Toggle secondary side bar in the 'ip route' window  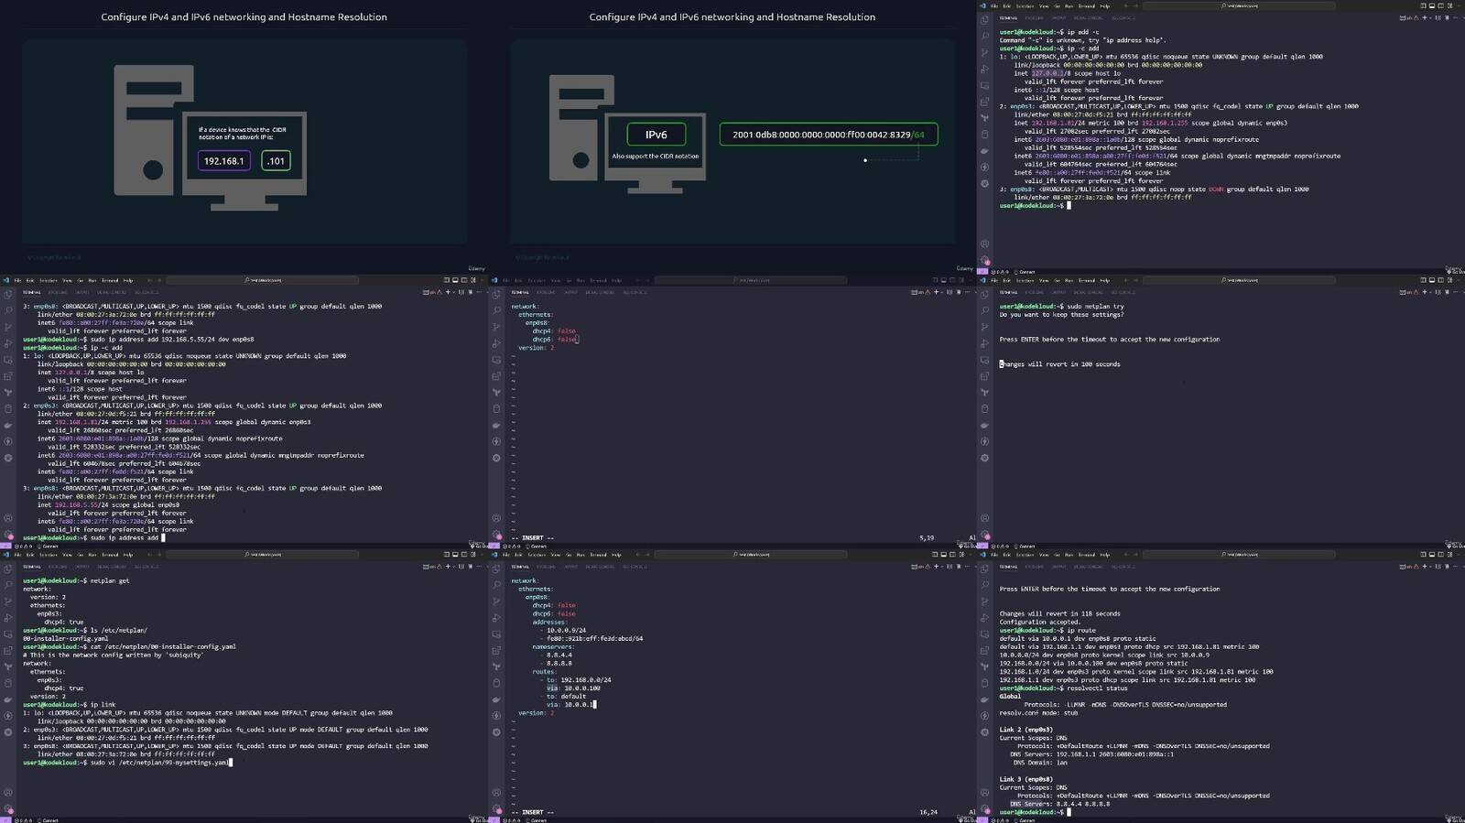point(1442,554)
